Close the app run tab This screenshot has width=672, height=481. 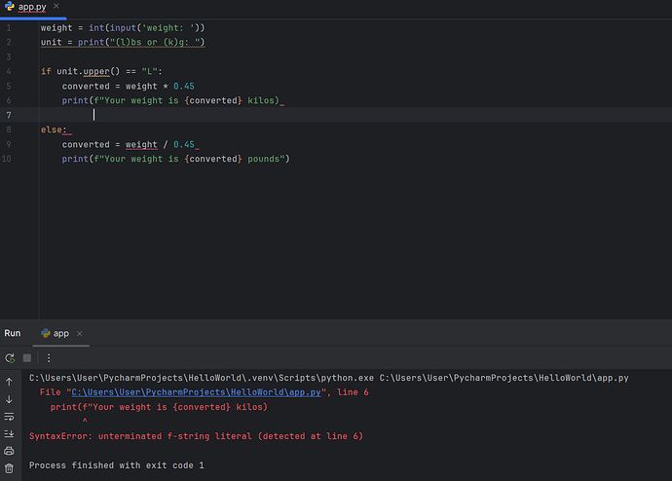(79, 333)
